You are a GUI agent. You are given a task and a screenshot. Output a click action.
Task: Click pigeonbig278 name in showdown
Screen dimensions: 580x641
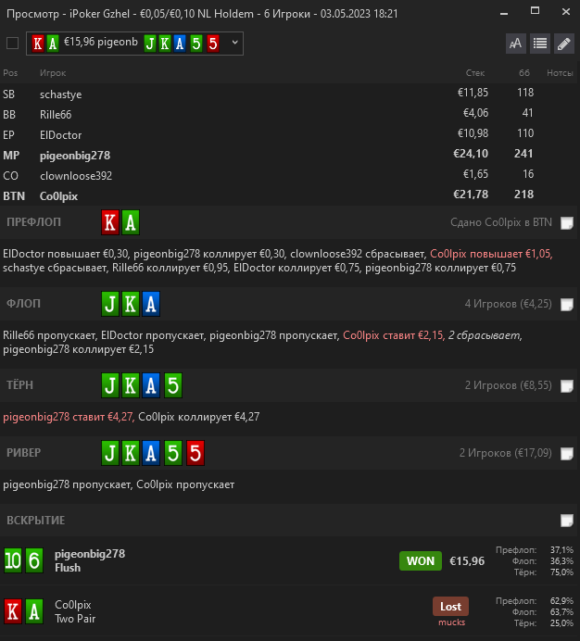pos(90,554)
